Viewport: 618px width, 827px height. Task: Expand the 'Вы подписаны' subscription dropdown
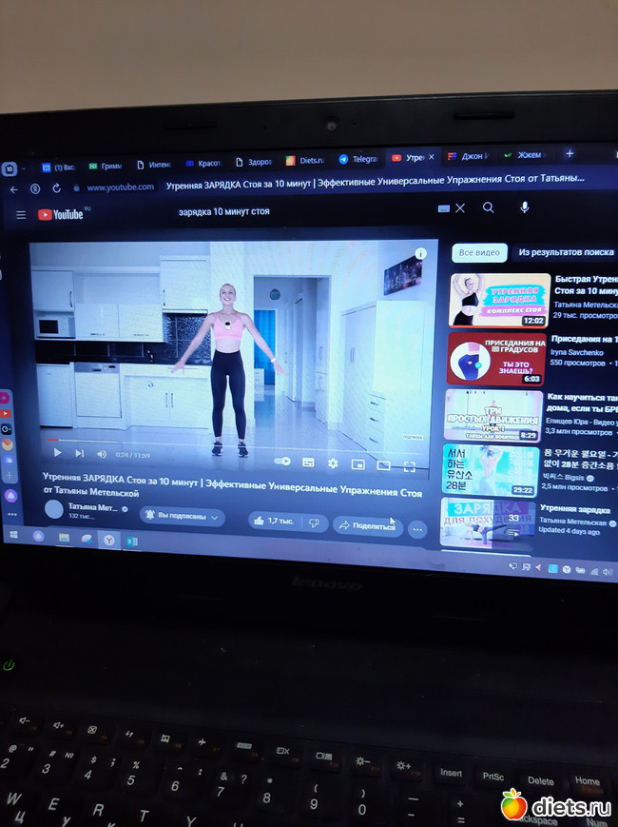click(x=183, y=516)
